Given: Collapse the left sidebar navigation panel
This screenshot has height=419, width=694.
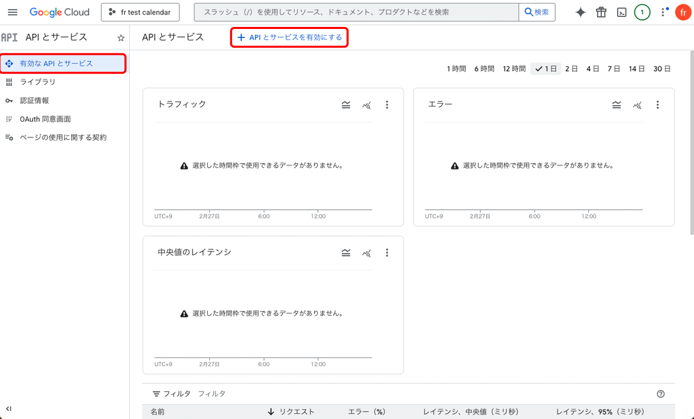Looking at the screenshot, I should click(x=9, y=408).
